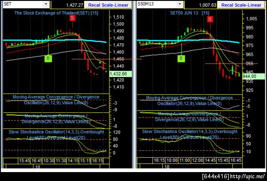The height and width of the screenshot is (181, 267).
Task: Click 1,005 on S50M13 price scale
Action: tap(252, 19)
